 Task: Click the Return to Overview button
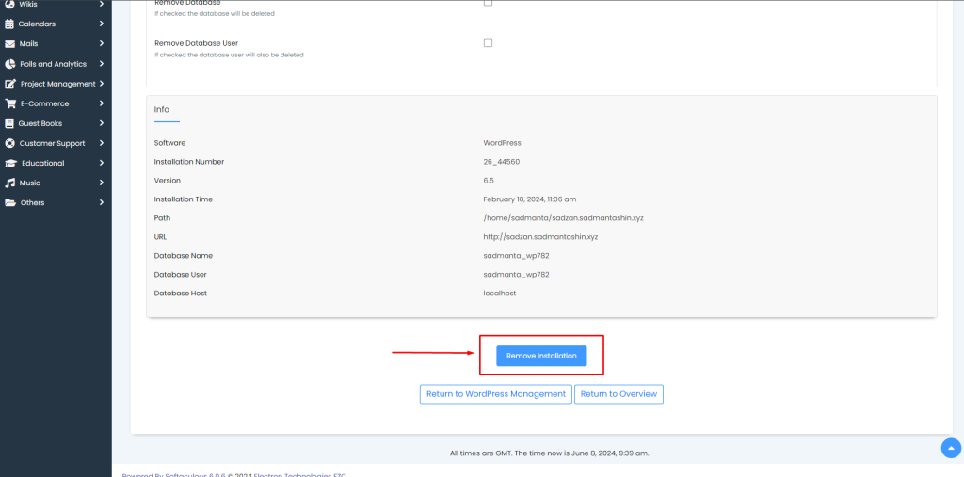tap(619, 394)
